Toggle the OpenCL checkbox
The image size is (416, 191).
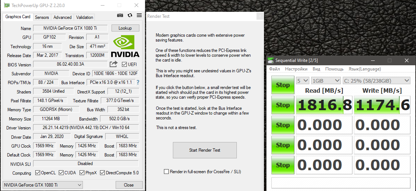point(38,173)
